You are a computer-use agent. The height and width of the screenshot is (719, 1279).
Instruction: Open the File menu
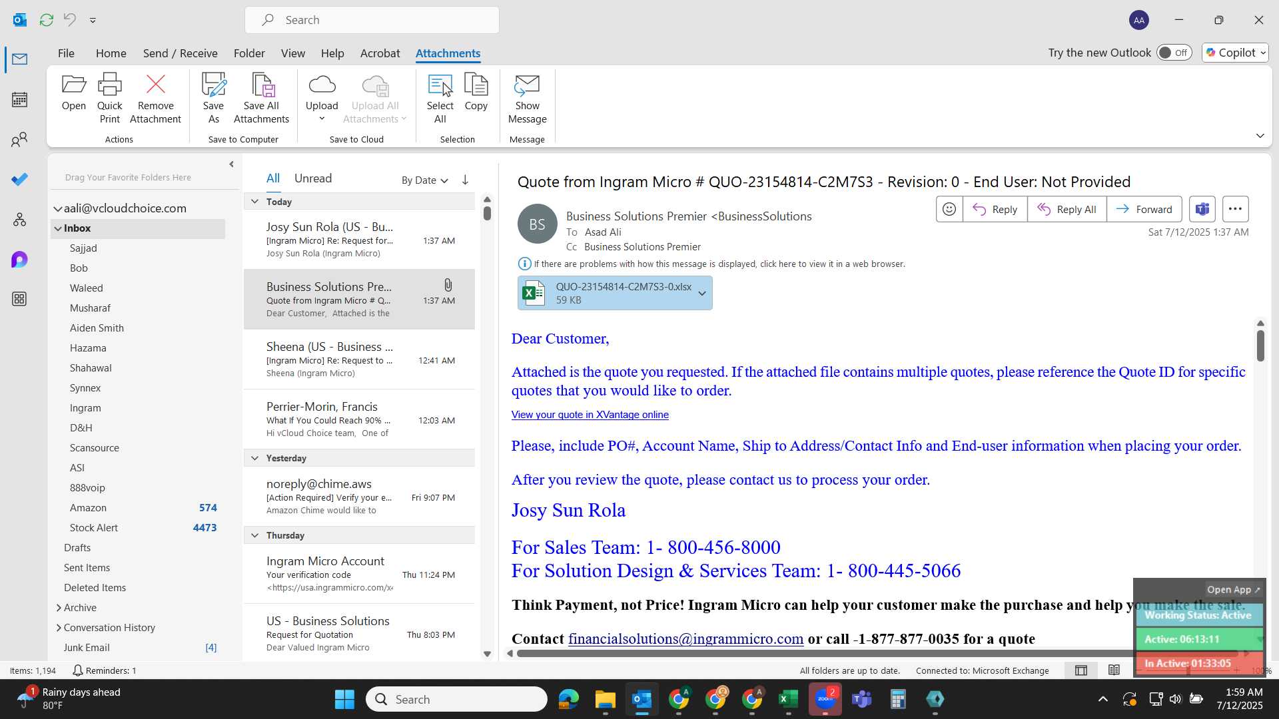pos(66,53)
